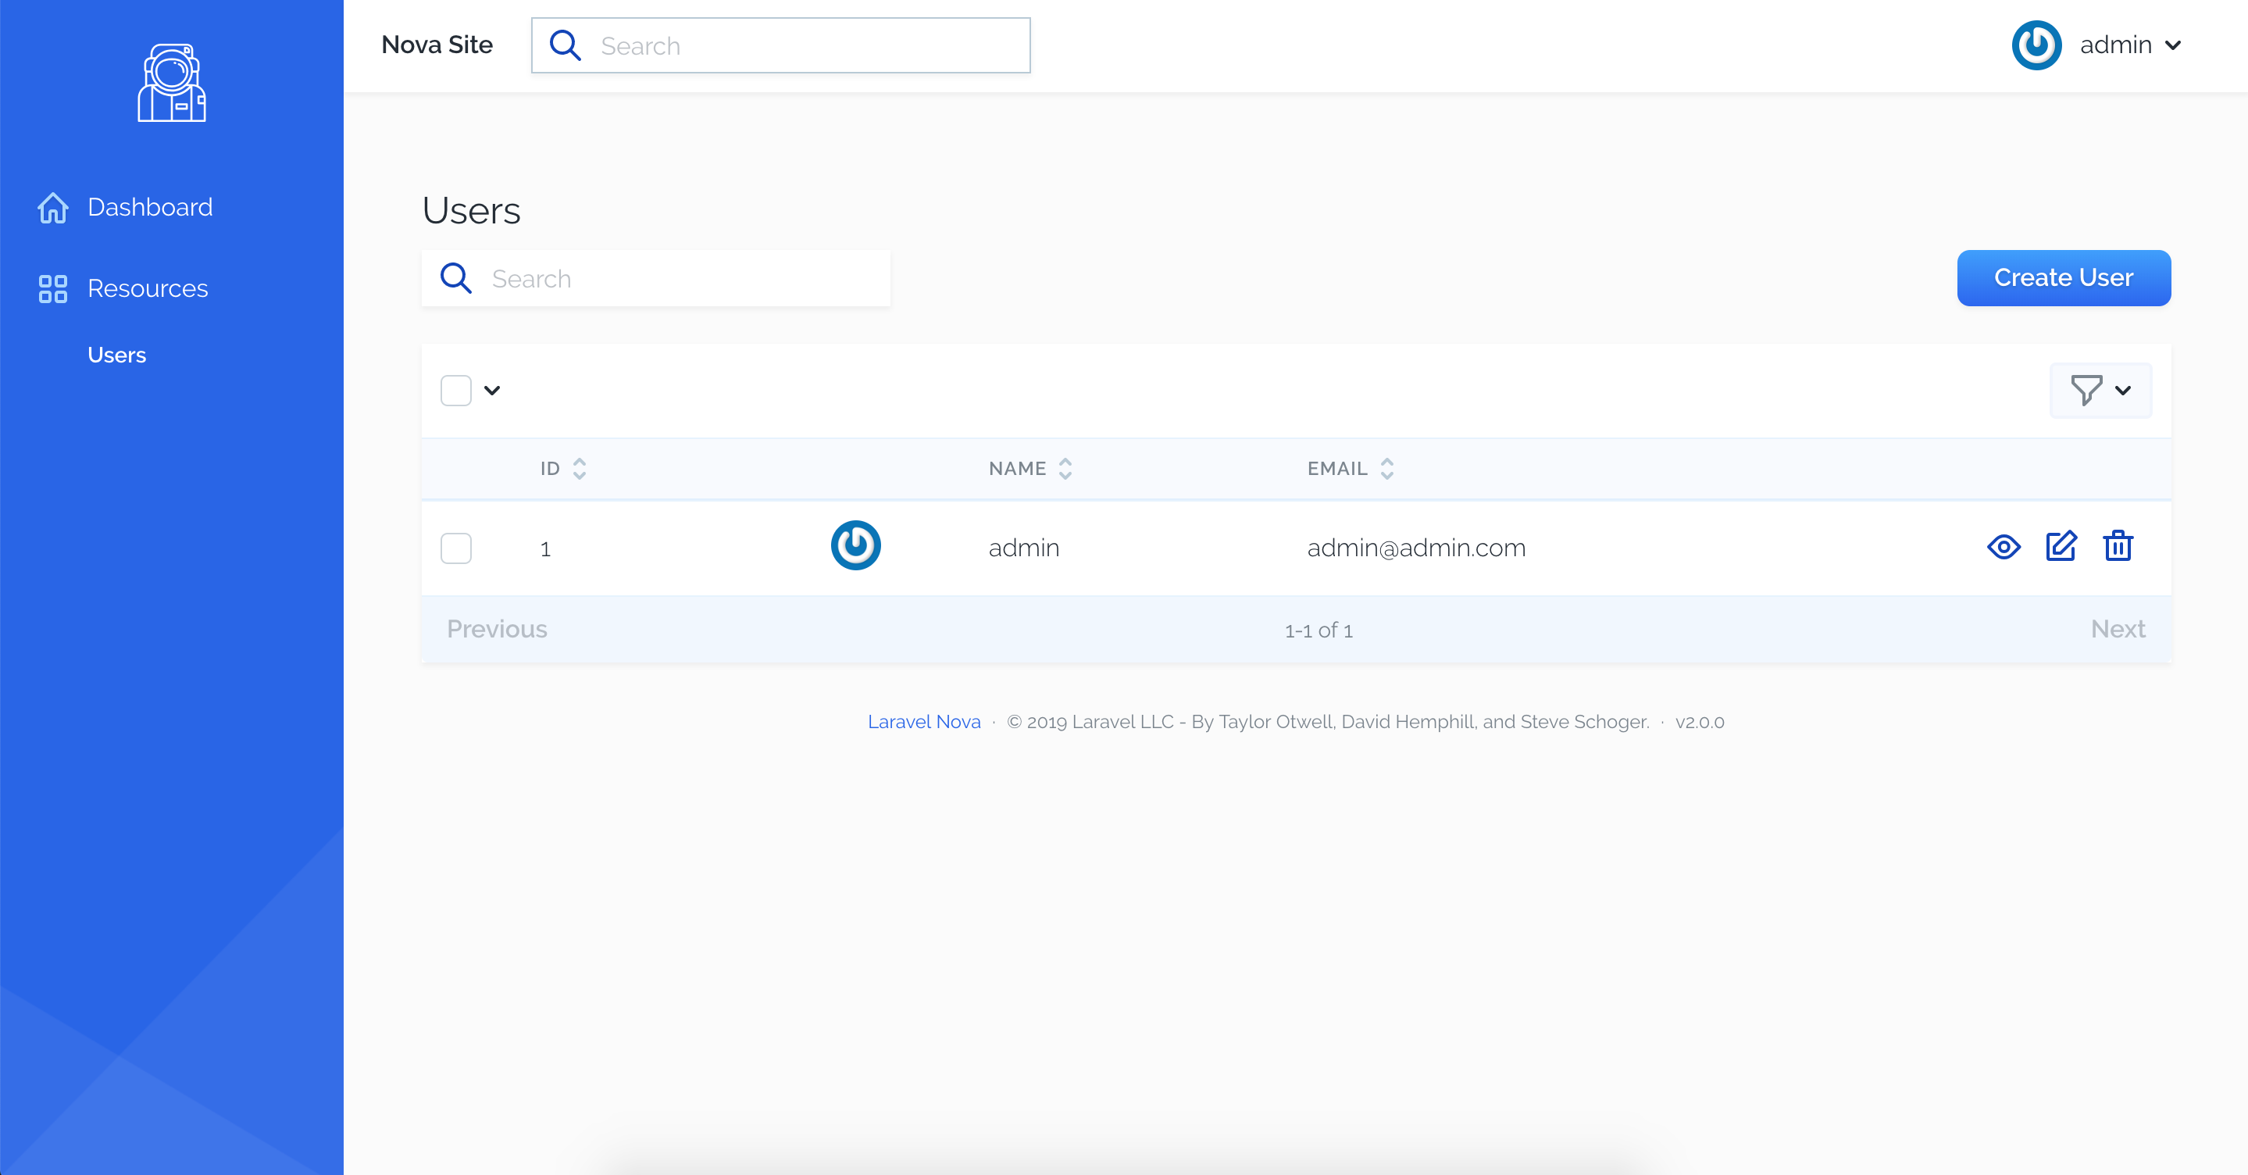Delete admin user with trash icon

pyautogui.click(x=2118, y=548)
